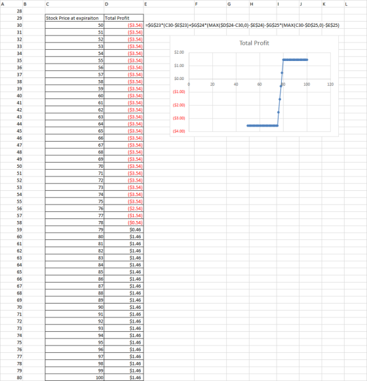Click the 60 label on chart horizontal axis
Screen dimensions: 367x381
[x=260, y=85]
